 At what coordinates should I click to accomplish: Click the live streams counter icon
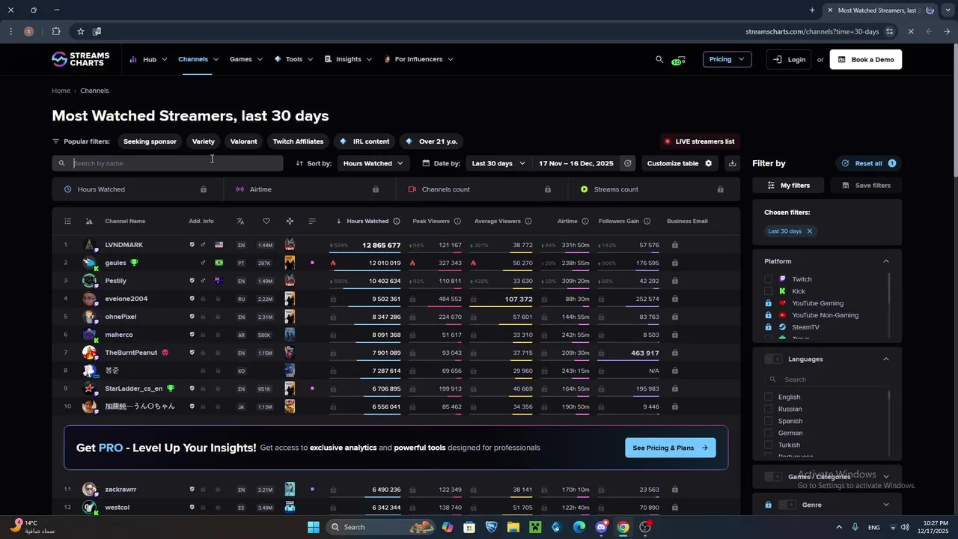pos(678,60)
